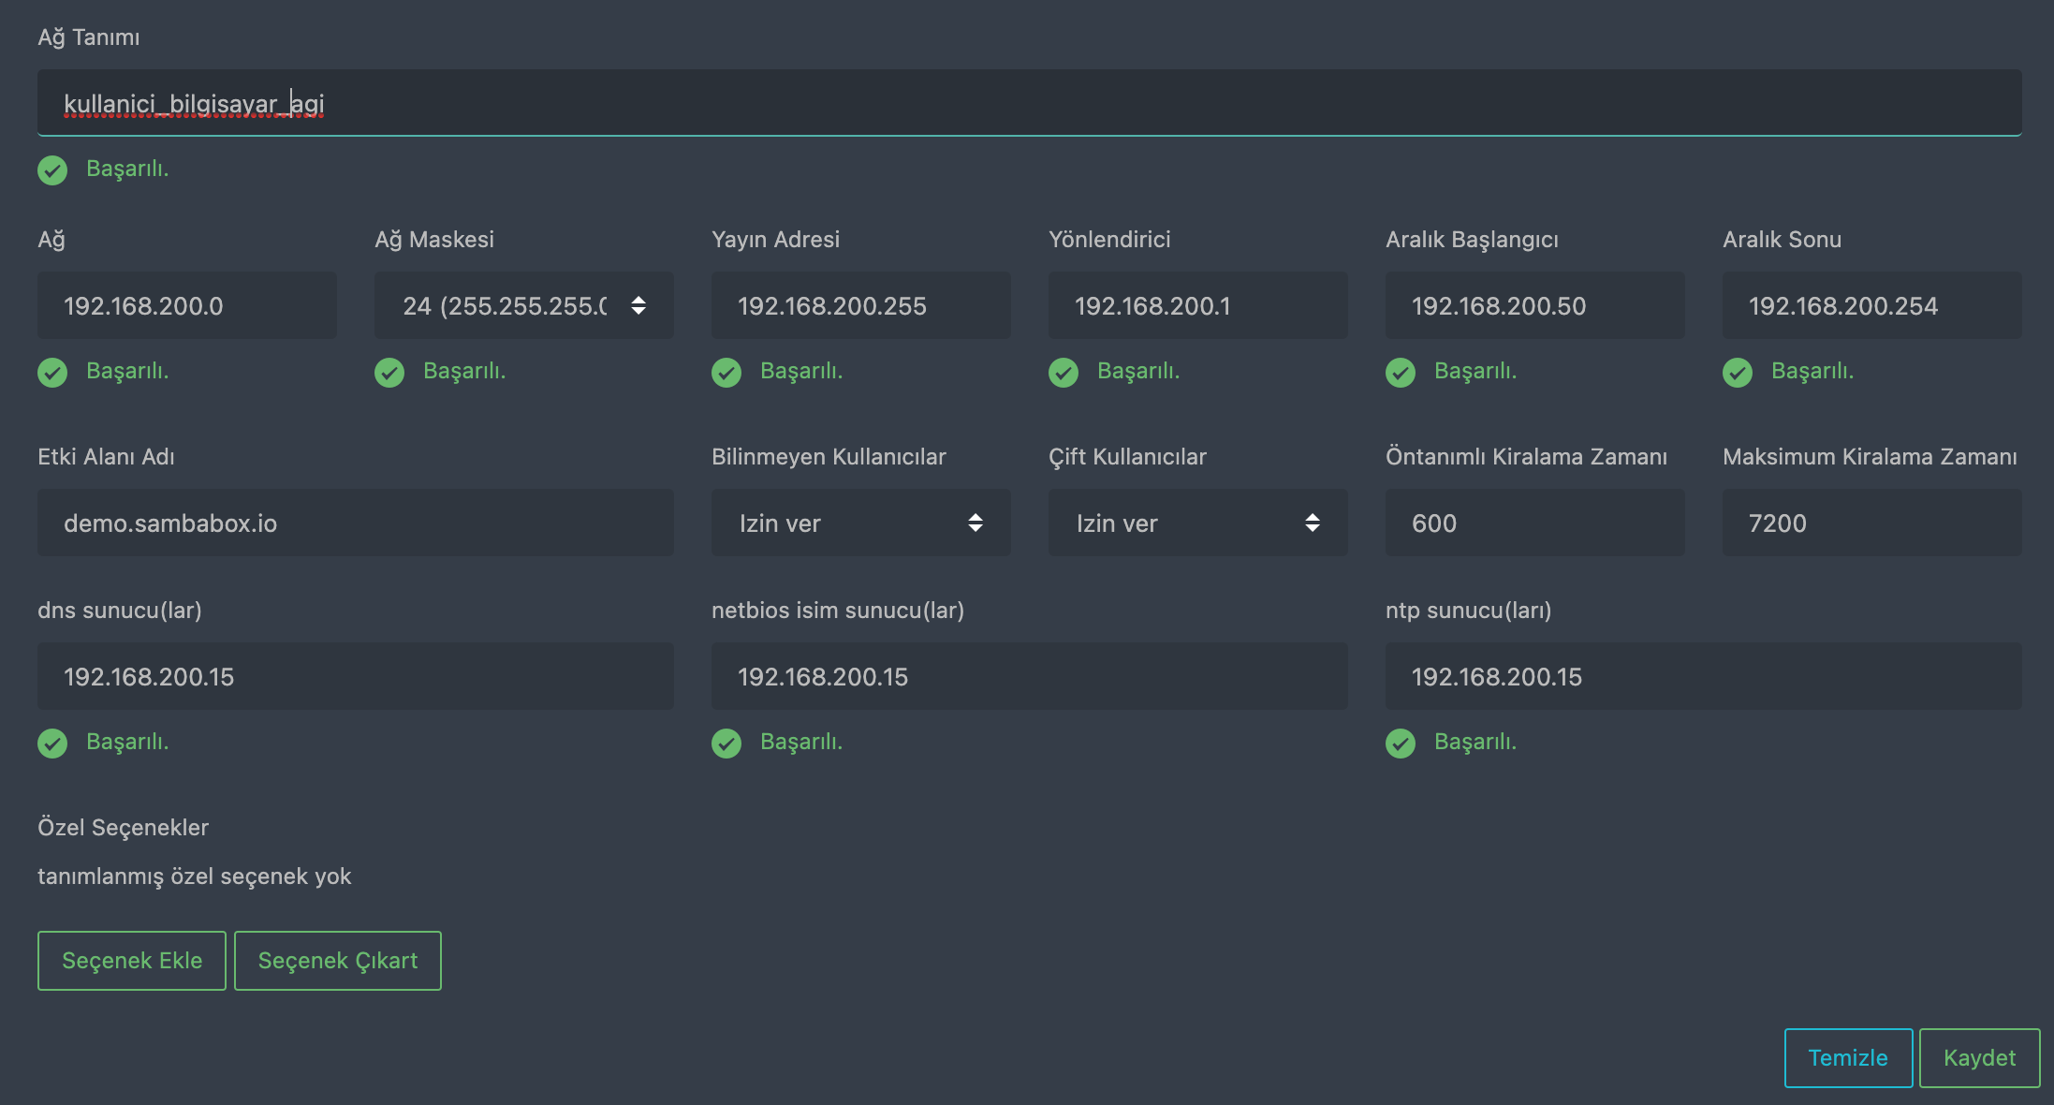Open the Ağ Maskesi dropdown
Viewport: 2054px width, 1105px height.
tap(523, 306)
